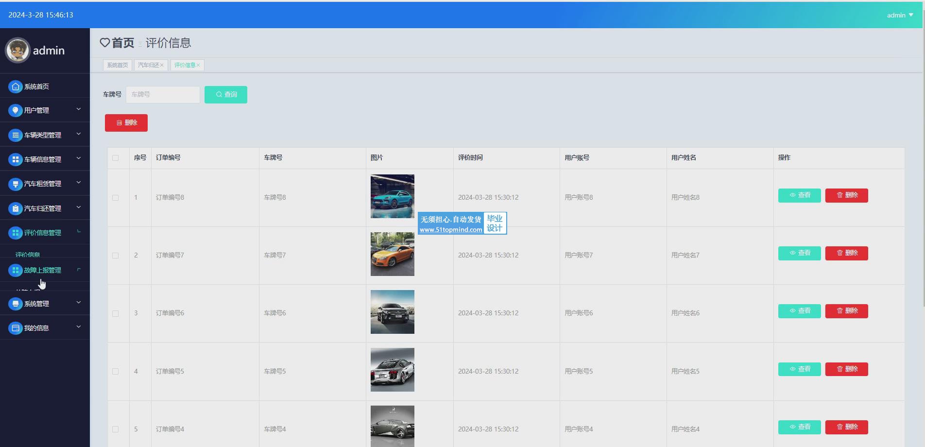925x447 pixels.
Task: Tick the checkbox for row 订单编号4
Action: point(116,429)
